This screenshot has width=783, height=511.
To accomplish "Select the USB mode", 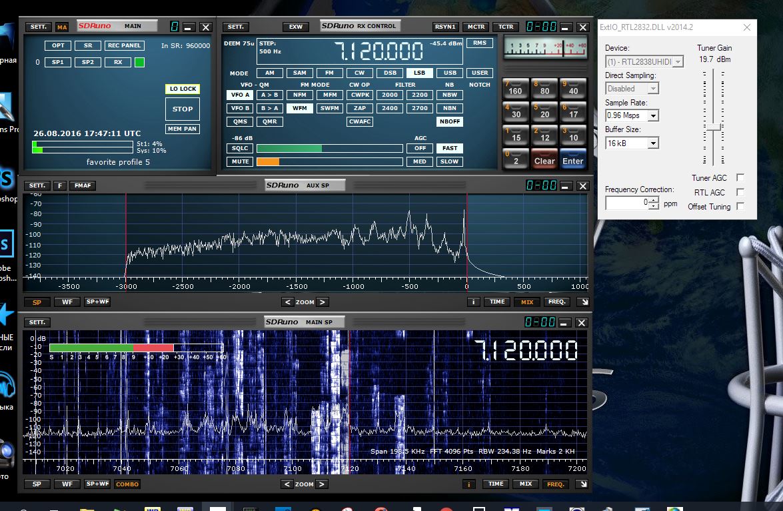I will click(450, 73).
